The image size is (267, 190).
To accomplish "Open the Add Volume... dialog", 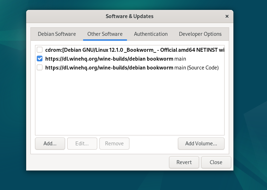I will 201,144.
